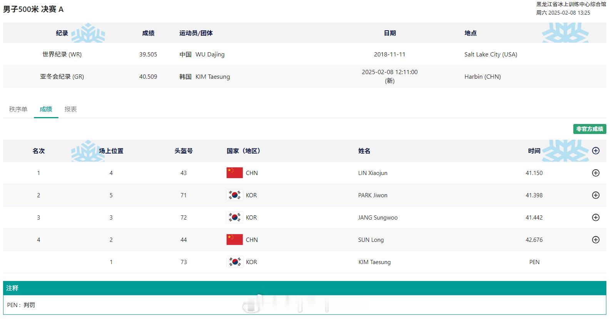
Task: Select the 成绩 tab
Action: point(46,109)
